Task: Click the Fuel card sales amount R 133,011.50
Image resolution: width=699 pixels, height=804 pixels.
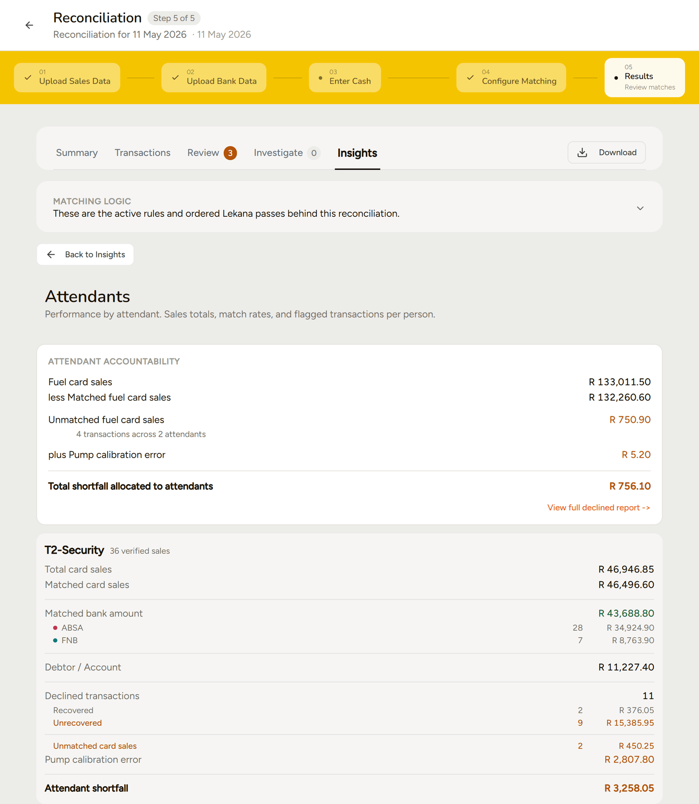Action: point(619,382)
